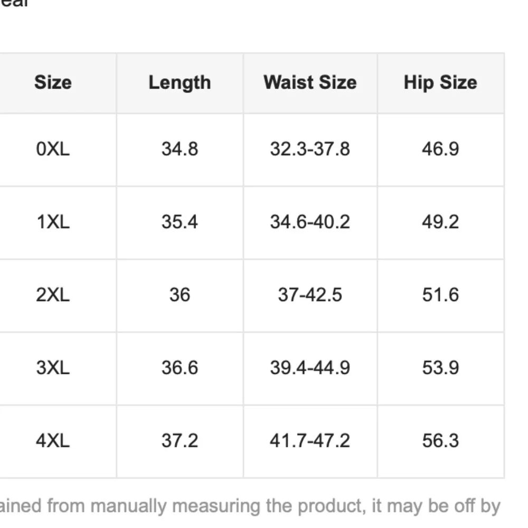Click the Size column header

(x=53, y=83)
